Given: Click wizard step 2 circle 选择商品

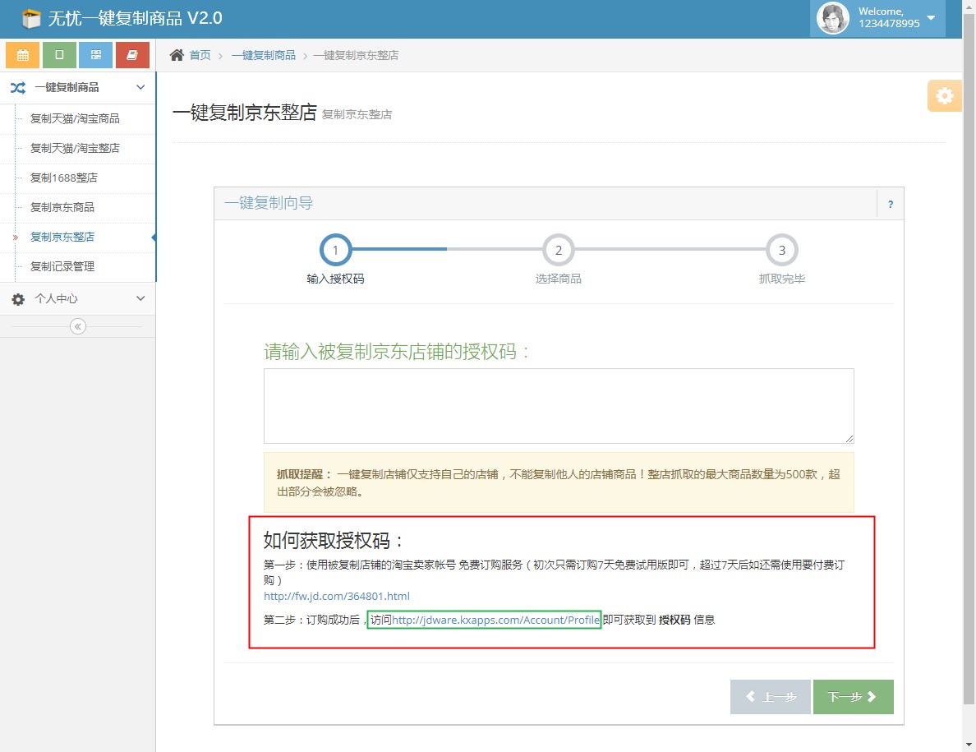Looking at the screenshot, I should click(559, 250).
